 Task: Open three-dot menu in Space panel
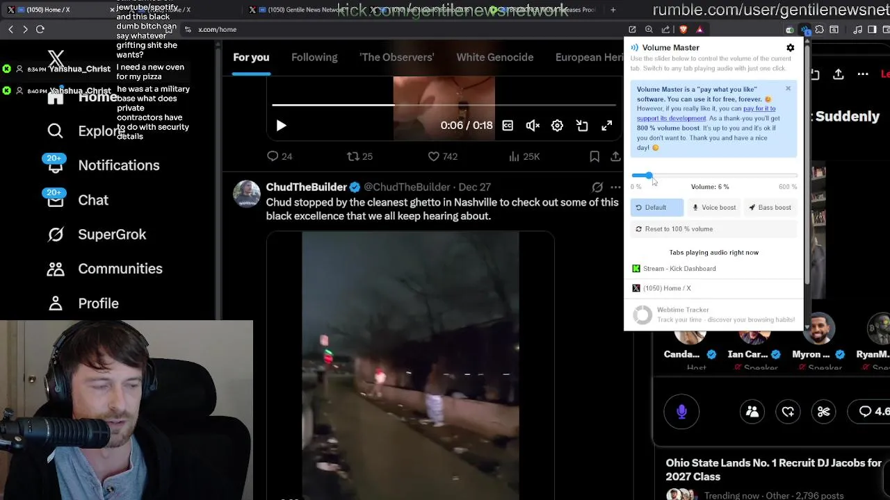coord(863,74)
